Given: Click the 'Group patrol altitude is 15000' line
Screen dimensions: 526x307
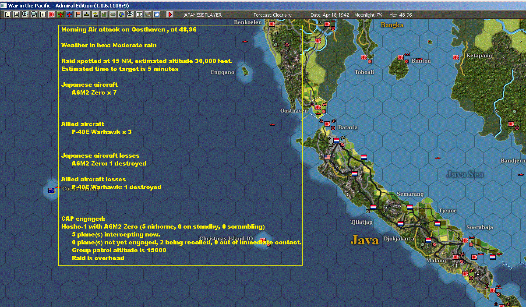Looking at the screenshot, I should [x=119, y=250].
